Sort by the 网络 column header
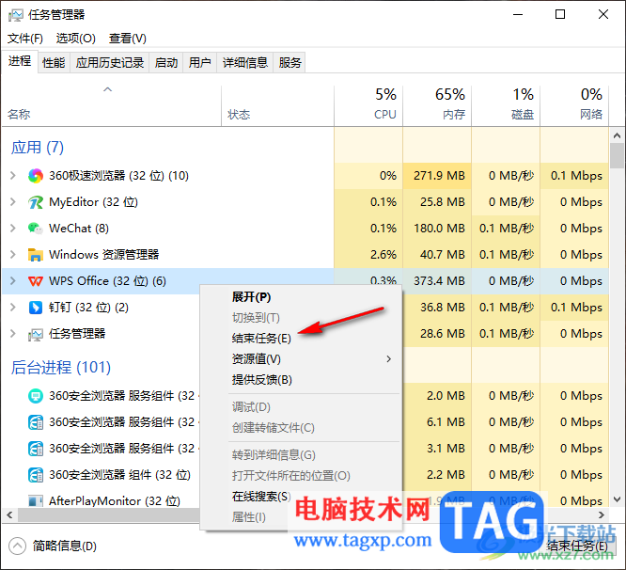626x570 pixels. (574, 106)
